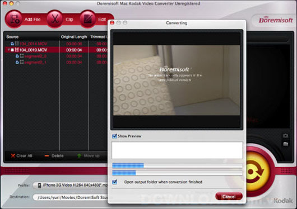297x209 pixels.
Task: Click the green Move up arrow icon
Action: click(x=79, y=155)
